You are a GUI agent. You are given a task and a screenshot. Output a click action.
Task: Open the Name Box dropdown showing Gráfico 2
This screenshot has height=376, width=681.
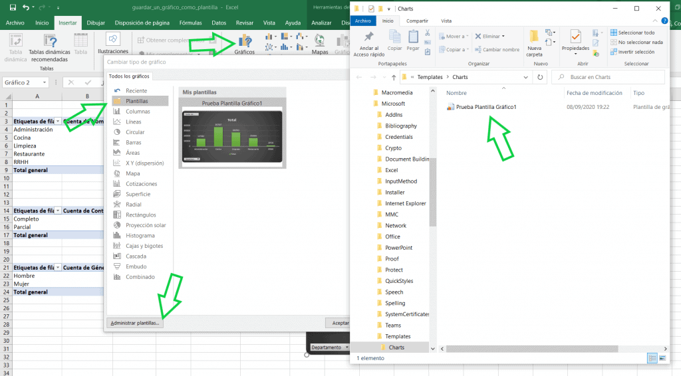[x=45, y=82]
